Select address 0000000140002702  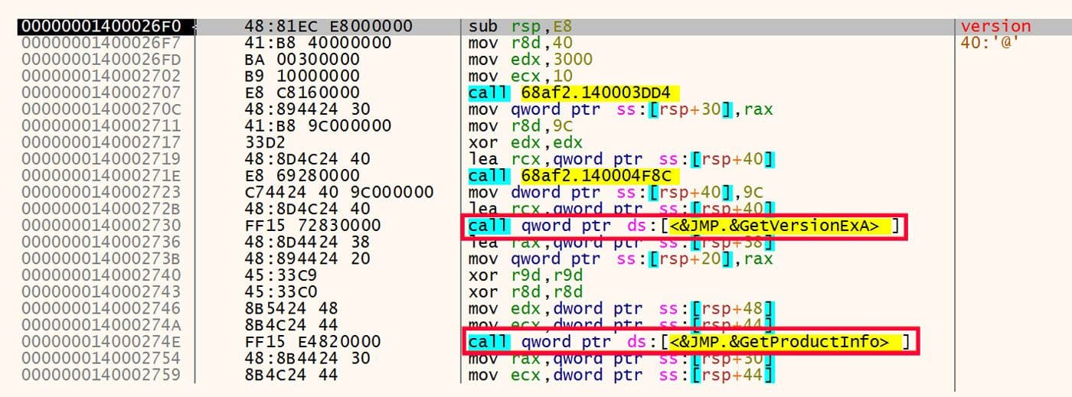pyautogui.click(x=101, y=76)
